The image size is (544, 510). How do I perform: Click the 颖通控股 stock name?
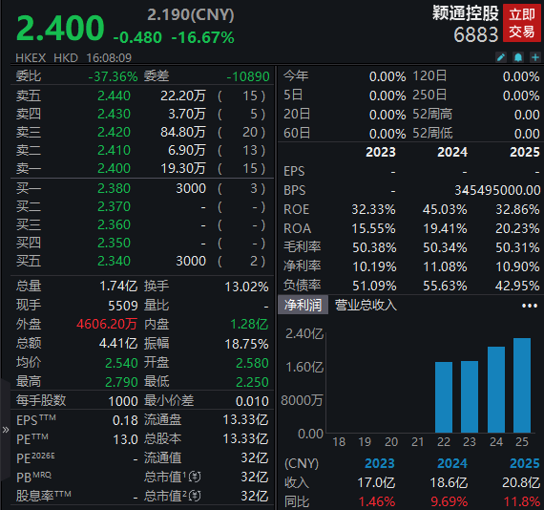[x=465, y=13]
